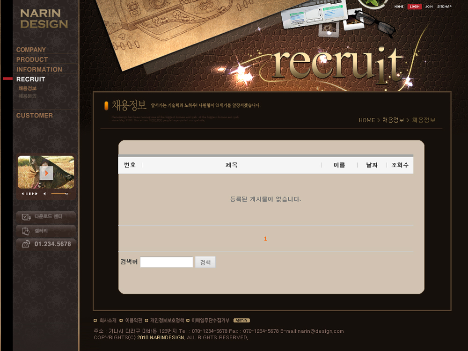Image resolution: width=468 pixels, height=351 pixels.
Task: Click the download center monitor icon
Action: point(25,217)
